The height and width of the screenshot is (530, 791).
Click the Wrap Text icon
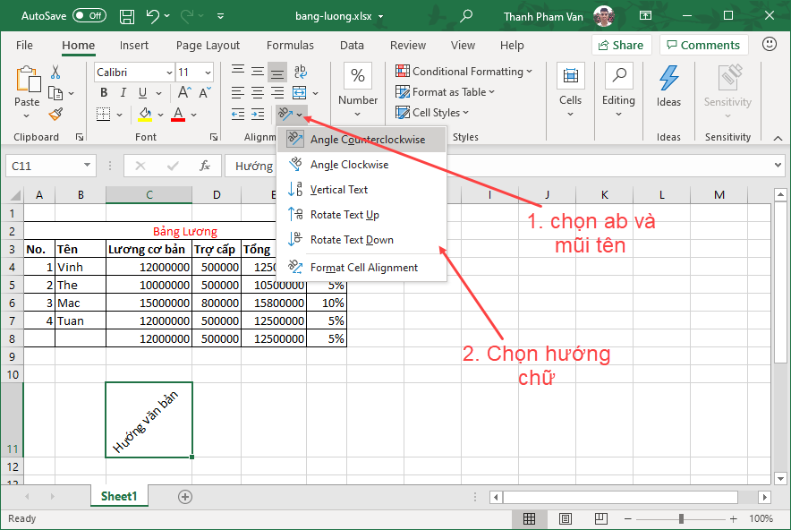pos(300,71)
